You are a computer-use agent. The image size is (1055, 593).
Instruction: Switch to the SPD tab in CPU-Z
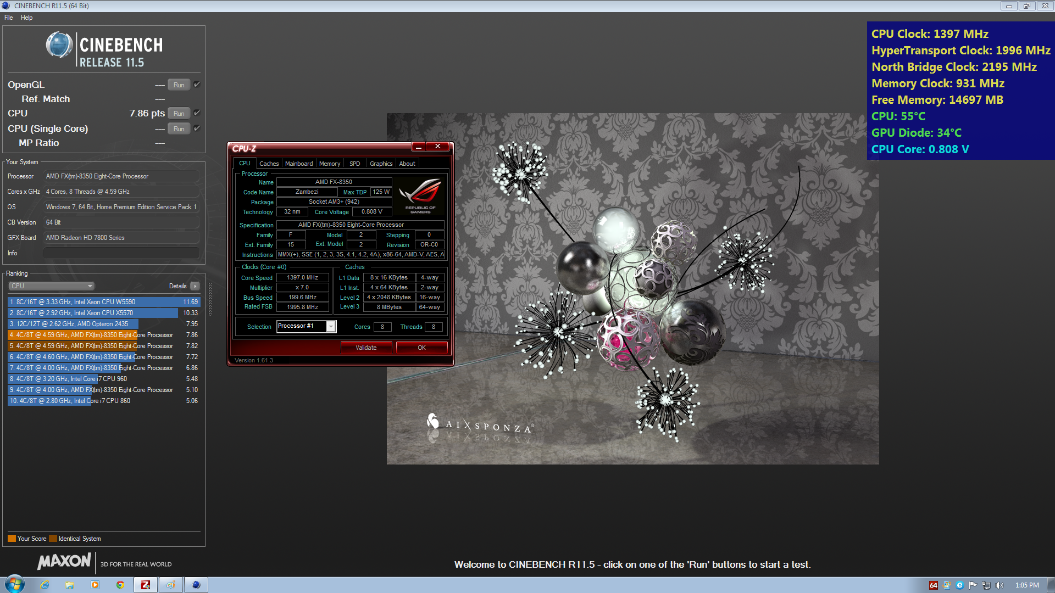click(355, 164)
